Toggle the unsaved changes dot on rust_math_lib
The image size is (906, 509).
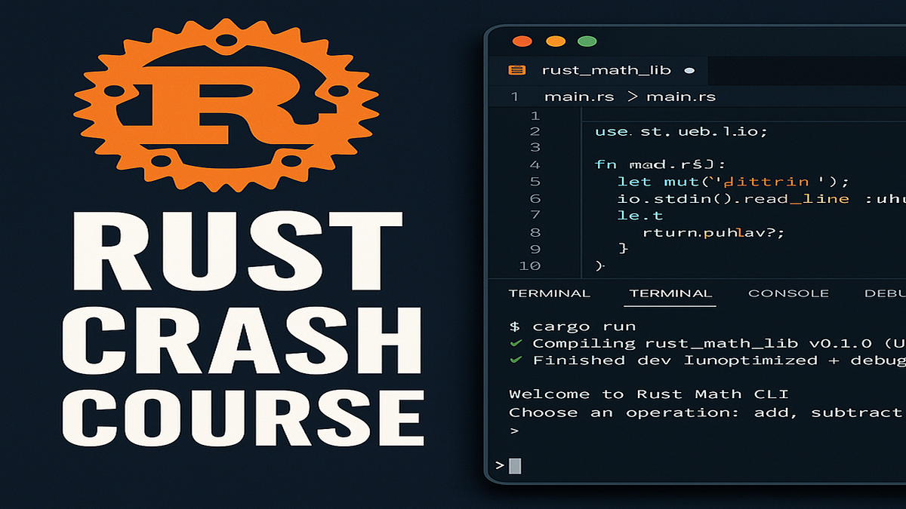[689, 71]
